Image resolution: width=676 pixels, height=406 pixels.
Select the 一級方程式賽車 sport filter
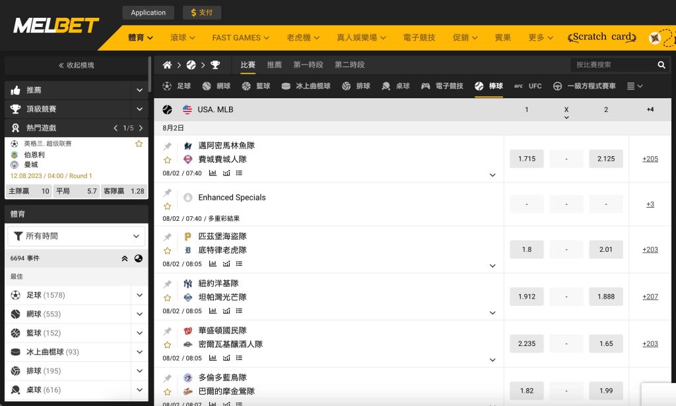585,86
